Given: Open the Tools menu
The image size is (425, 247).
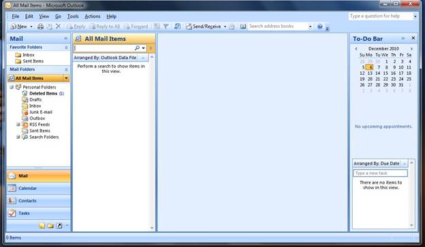Looking at the screenshot, I should tap(73, 16).
